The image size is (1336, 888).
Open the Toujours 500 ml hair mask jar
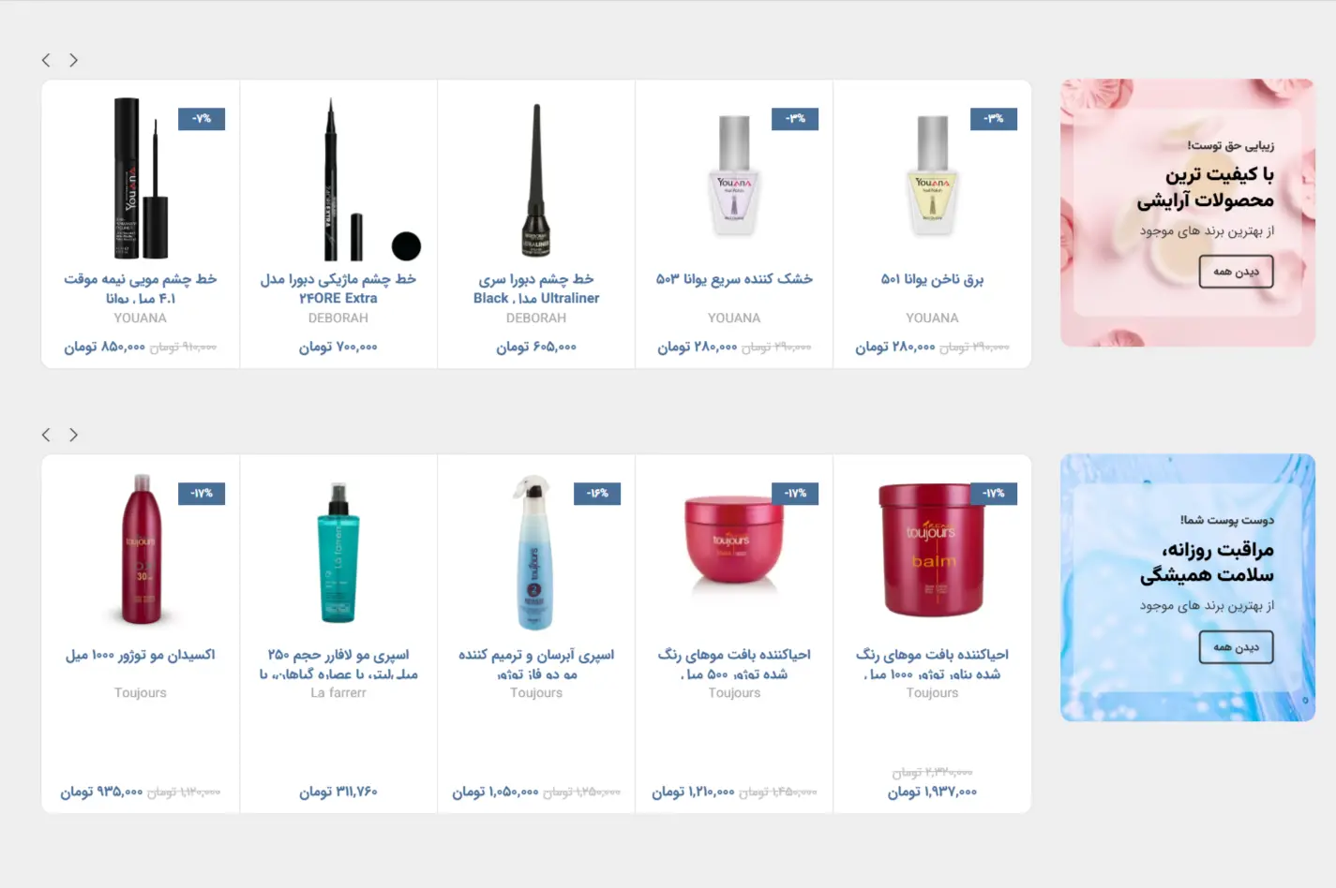pyautogui.click(x=734, y=541)
